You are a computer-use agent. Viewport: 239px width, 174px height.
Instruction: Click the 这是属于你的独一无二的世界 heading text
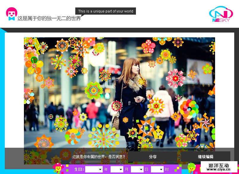[x=49, y=19]
